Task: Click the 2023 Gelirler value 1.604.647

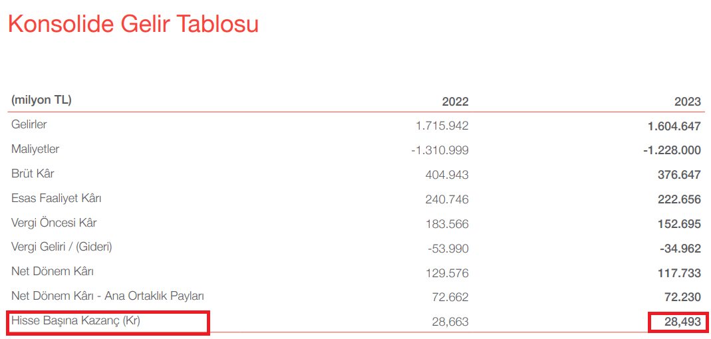Action: [673, 126]
